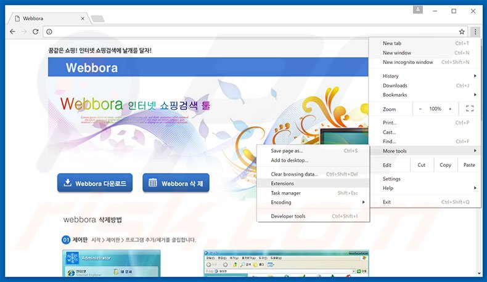The height and width of the screenshot is (282, 487).
Task: Click the browser back arrow
Action: pos(13,31)
